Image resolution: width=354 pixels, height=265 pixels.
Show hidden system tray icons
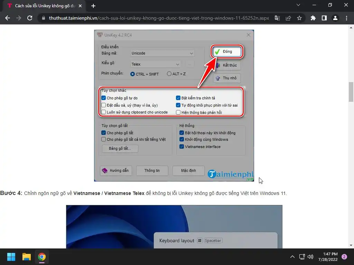pyautogui.click(x=292, y=257)
